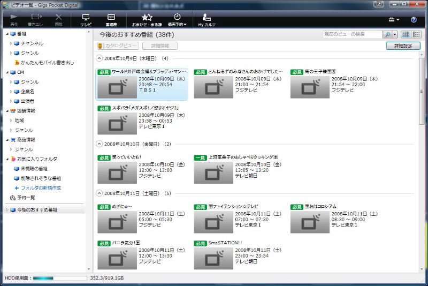Expand the チャンネル tree node
Screen dimensions: 428x286
point(11,43)
